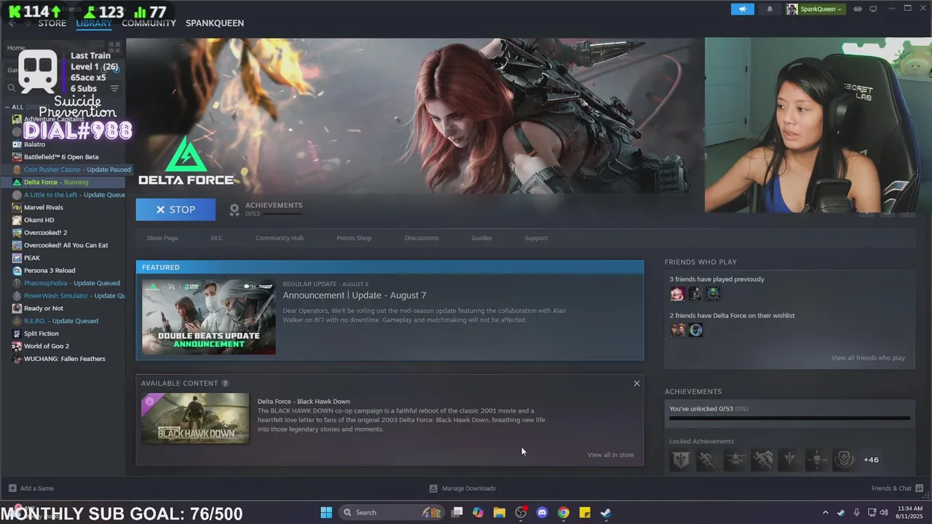Open Discussions link
The image size is (932, 524).
tap(422, 238)
